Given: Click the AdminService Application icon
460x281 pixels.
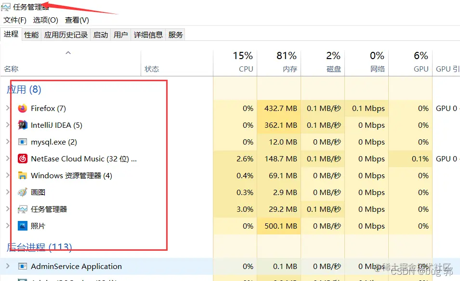Looking at the screenshot, I should pyautogui.click(x=23, y=267).
